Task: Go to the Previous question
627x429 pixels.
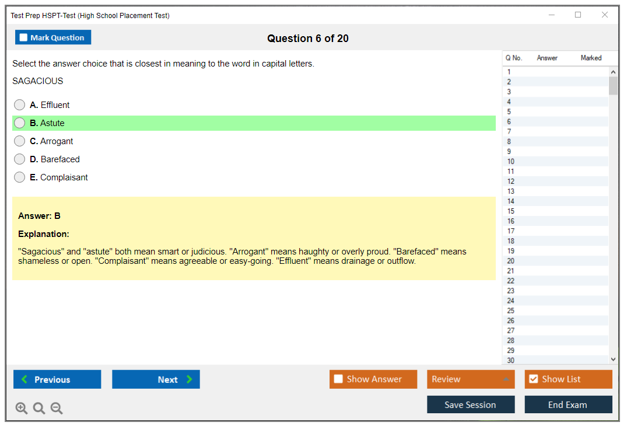Action: [57, 379]
